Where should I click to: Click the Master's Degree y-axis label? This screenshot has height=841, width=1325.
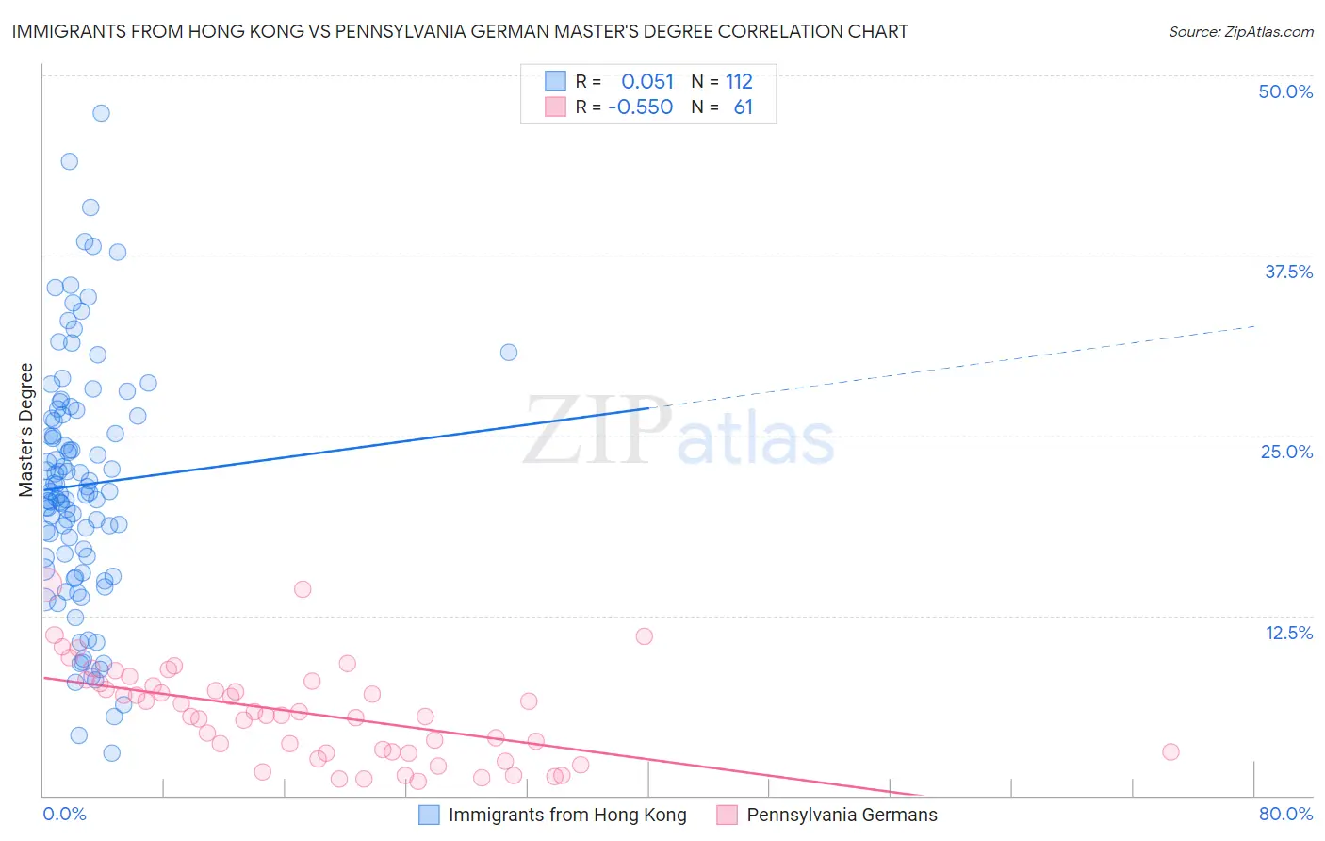26,430
